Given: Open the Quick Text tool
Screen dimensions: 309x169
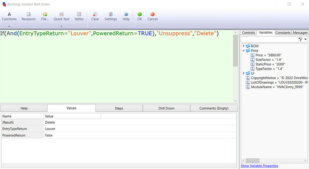Looking at the screenshot, I should coord(61,17).
